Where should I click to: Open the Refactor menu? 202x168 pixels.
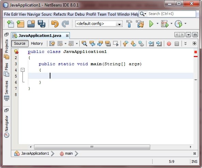pos(60,14)
